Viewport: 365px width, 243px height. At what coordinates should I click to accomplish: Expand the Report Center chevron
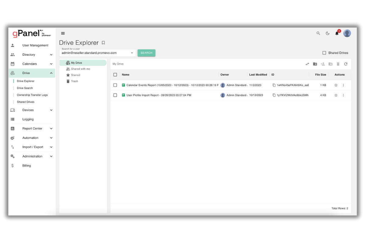pyautogui.click(x=51, y=129)
